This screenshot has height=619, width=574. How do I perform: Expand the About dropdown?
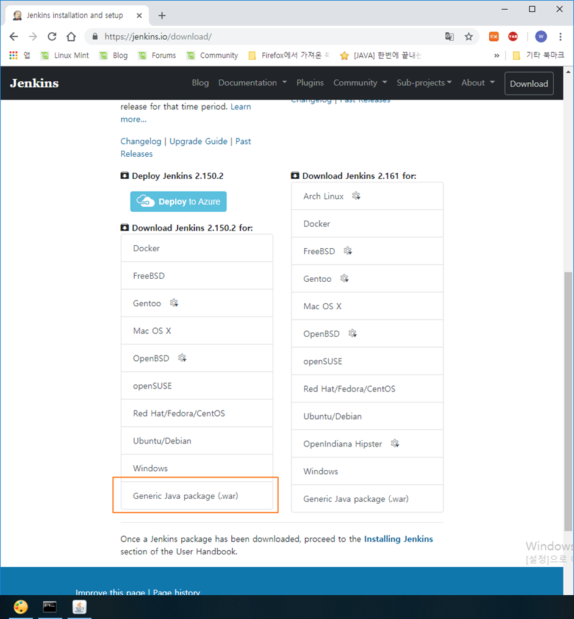478,83
